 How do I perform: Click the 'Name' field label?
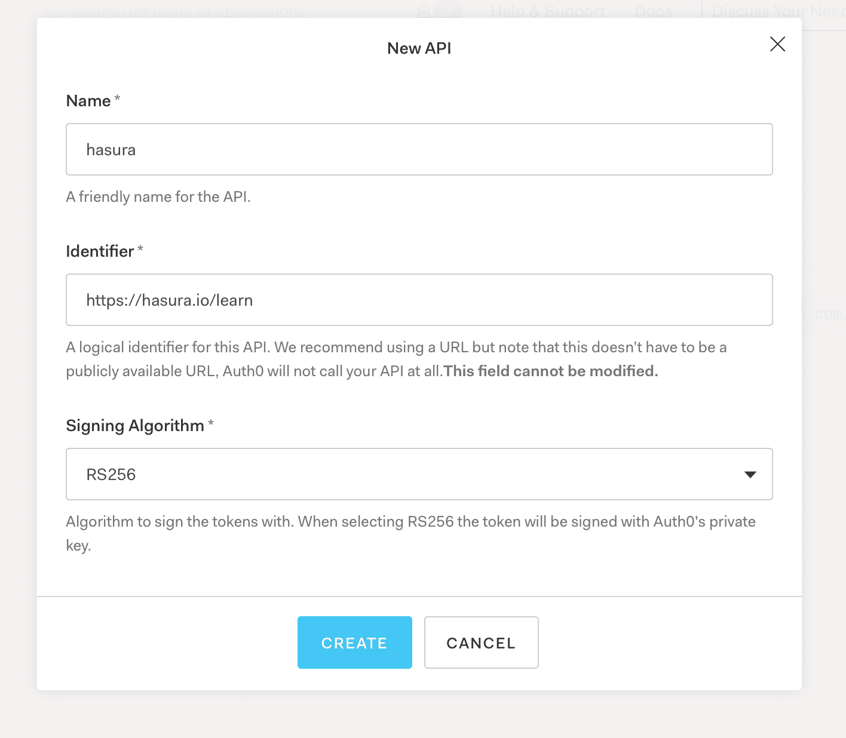[x=88, y=101]
